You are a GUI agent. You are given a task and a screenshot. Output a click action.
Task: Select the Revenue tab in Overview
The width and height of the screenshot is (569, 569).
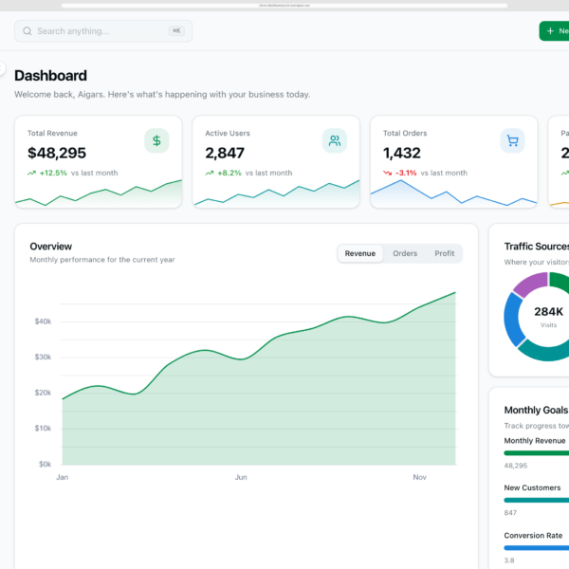coord(360,253)
